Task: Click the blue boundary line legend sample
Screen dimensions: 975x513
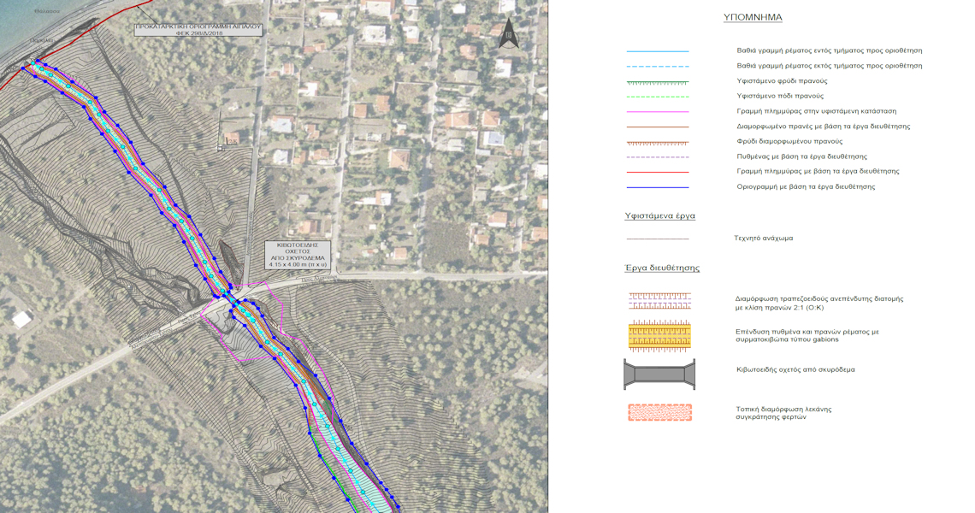Action: pos(658,187)
